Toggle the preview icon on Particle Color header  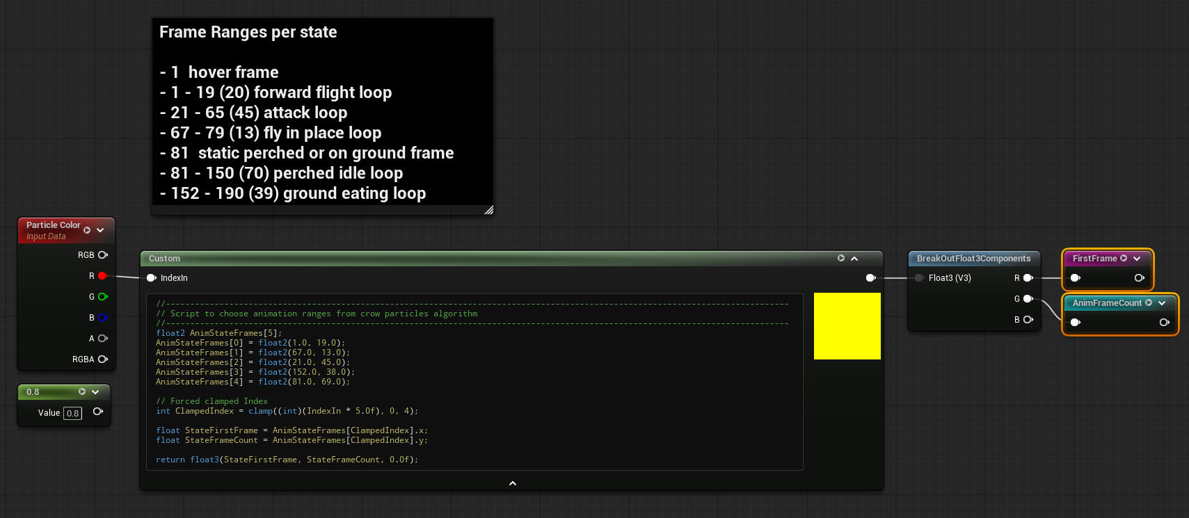pos(87,230)
